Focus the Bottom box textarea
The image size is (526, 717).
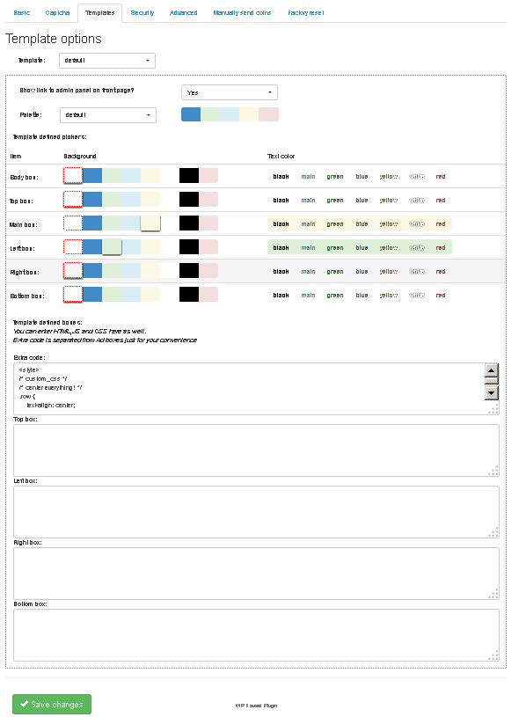pos(256,635)
